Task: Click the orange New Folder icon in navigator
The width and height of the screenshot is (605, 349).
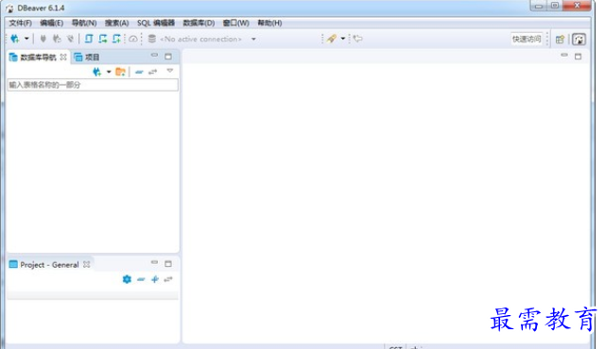Action: coord(120,72)
